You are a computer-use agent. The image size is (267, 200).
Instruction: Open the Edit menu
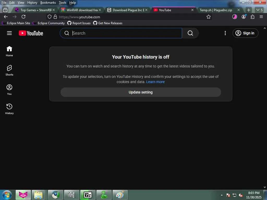(12, 3)
